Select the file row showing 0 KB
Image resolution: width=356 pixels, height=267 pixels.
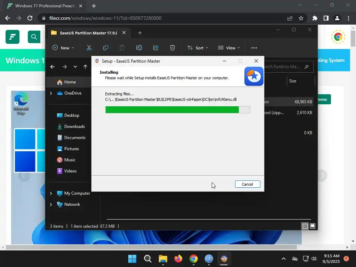pyautogui.click(x=288, y=133)
